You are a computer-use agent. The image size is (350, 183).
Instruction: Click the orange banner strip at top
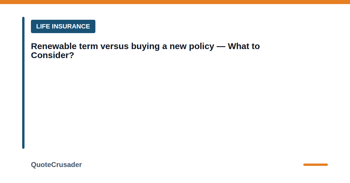point(175,2)
